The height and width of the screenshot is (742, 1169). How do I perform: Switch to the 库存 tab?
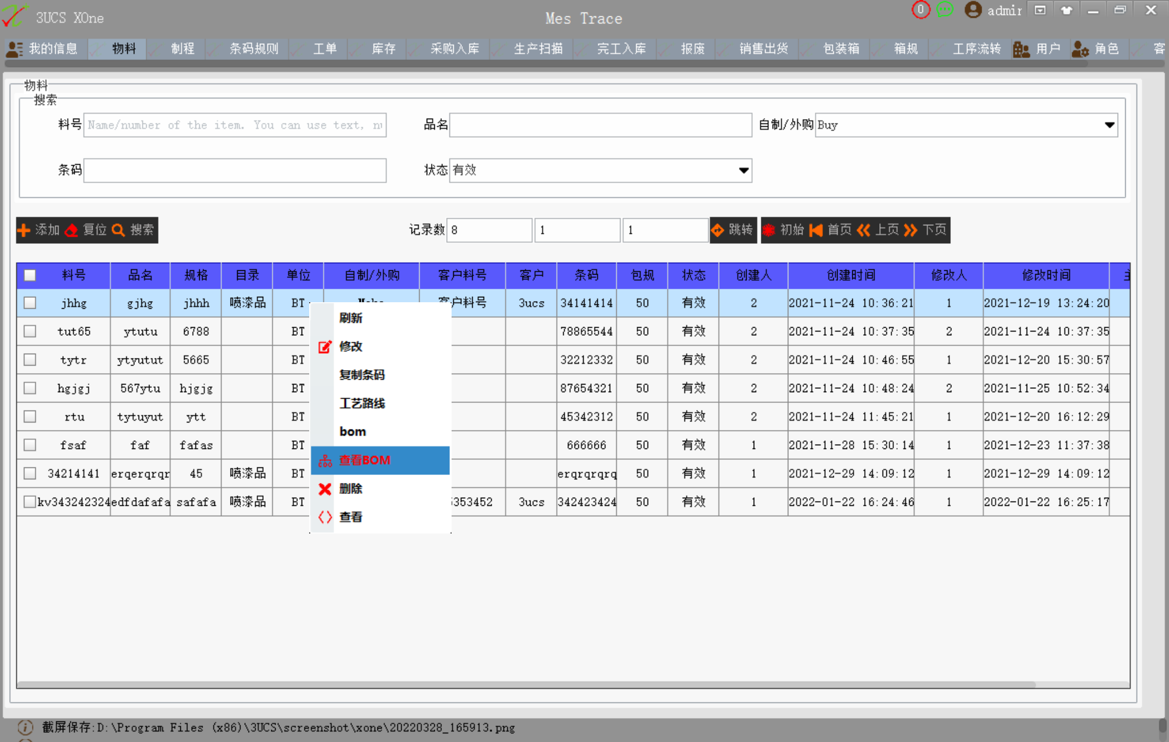(377, 49)
